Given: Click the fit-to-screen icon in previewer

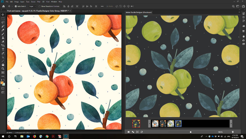Looking at the screenshot, I should point(137,132).
